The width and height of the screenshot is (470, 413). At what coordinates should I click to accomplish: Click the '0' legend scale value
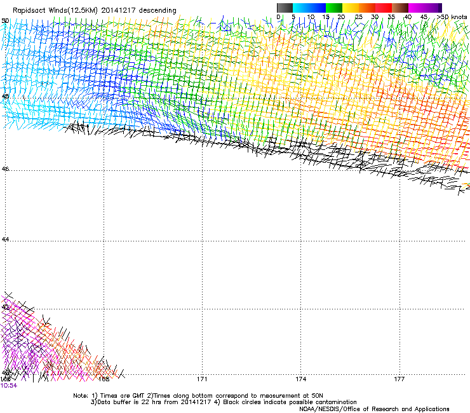click(x=278, y=17)
